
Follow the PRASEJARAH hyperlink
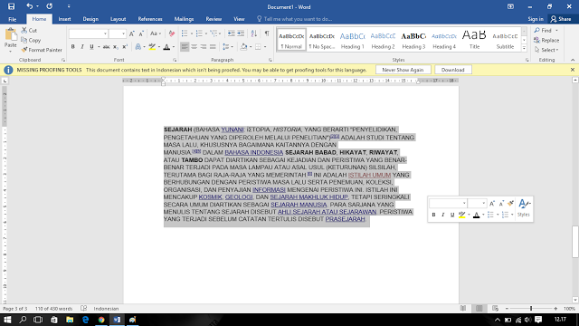(x=345, y=219)
